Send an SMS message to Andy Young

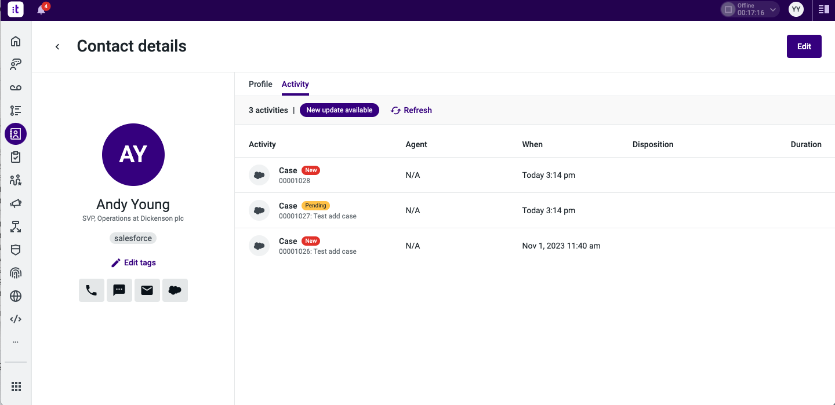click(x=119, y=290)
